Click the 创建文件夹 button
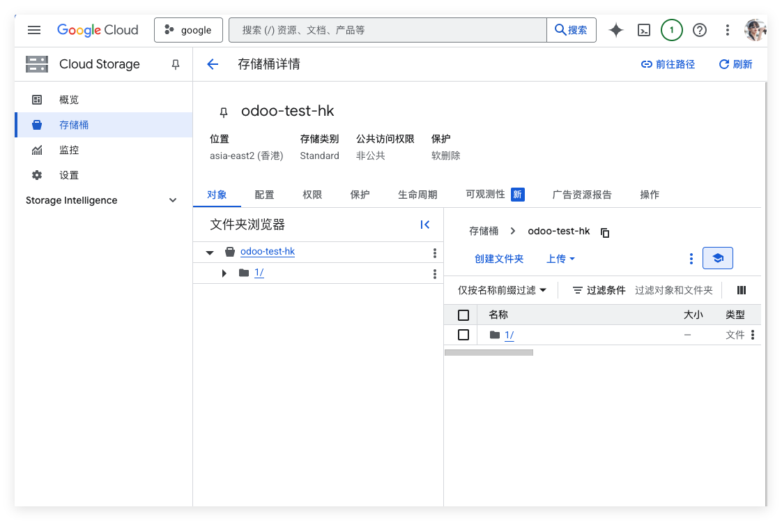Viewport: 782px width, 521px height. [499, 259]
